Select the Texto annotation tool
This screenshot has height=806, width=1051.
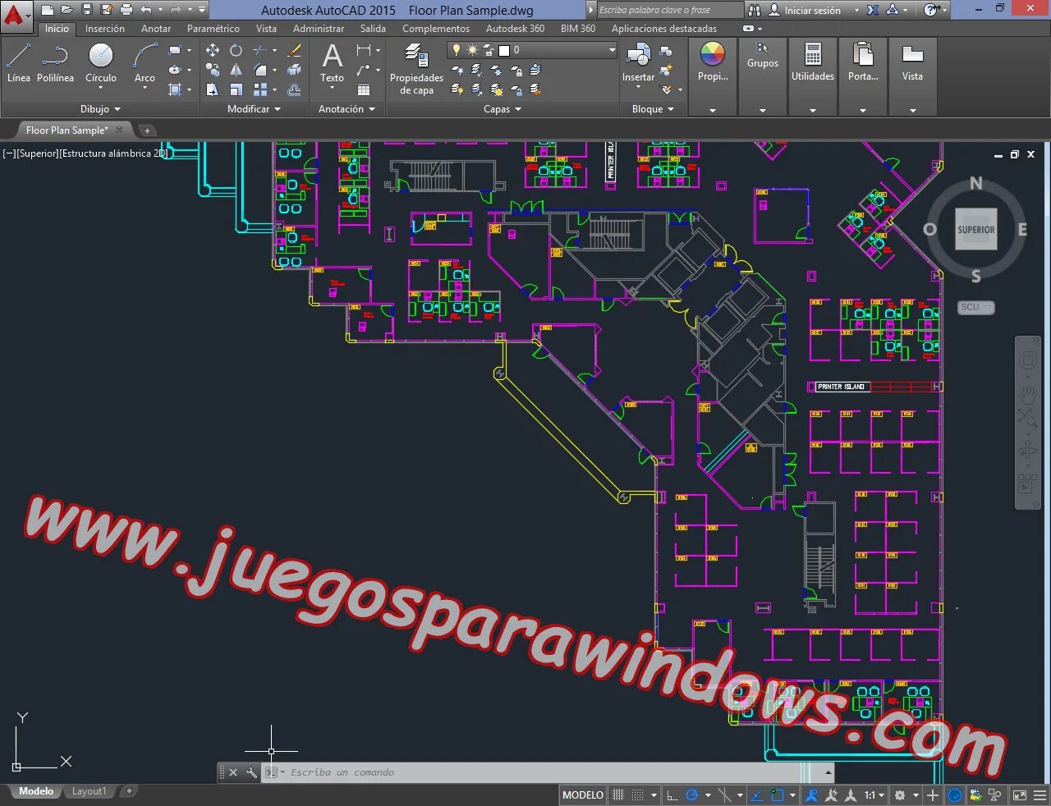tap(332, 63)
